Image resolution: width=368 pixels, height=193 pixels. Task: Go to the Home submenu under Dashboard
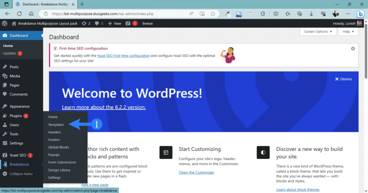tap(8, 46)
